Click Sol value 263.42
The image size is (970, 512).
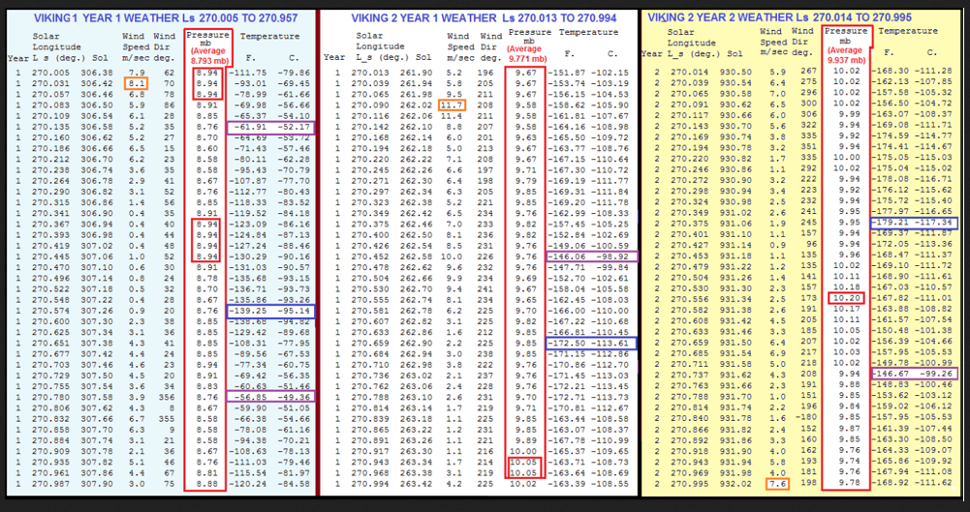pyautogui.click(x=418, y=484)
